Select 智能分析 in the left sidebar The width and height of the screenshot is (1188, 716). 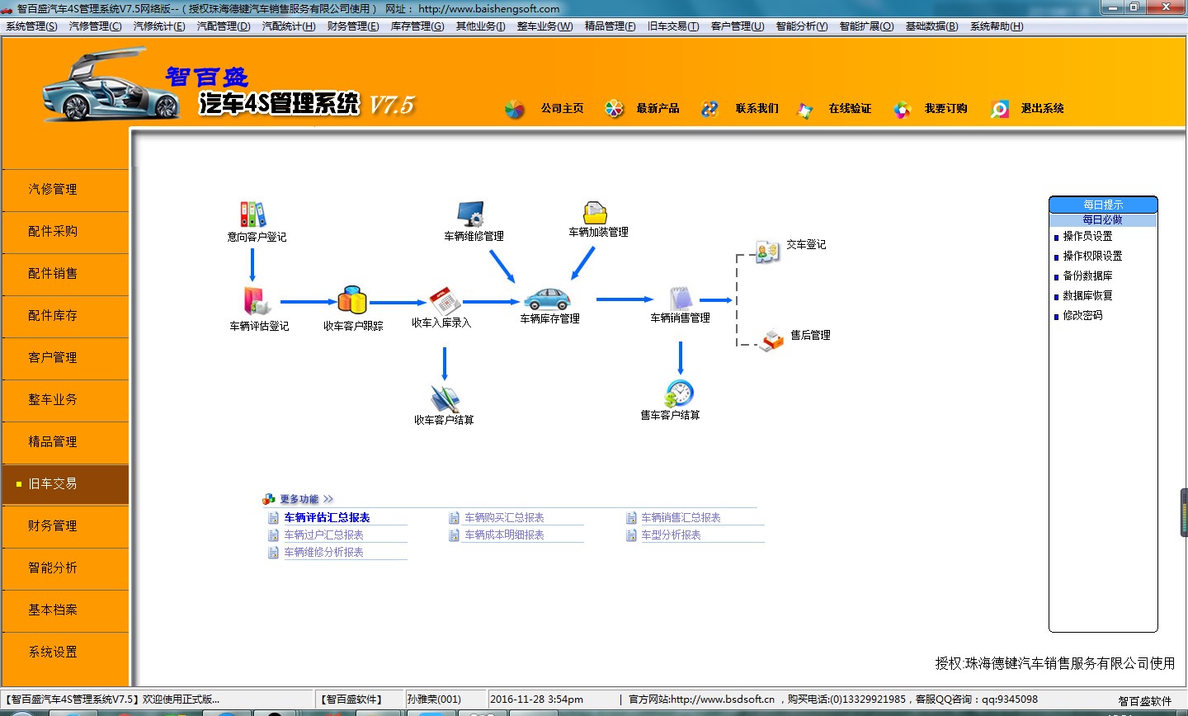pos(65,568)
